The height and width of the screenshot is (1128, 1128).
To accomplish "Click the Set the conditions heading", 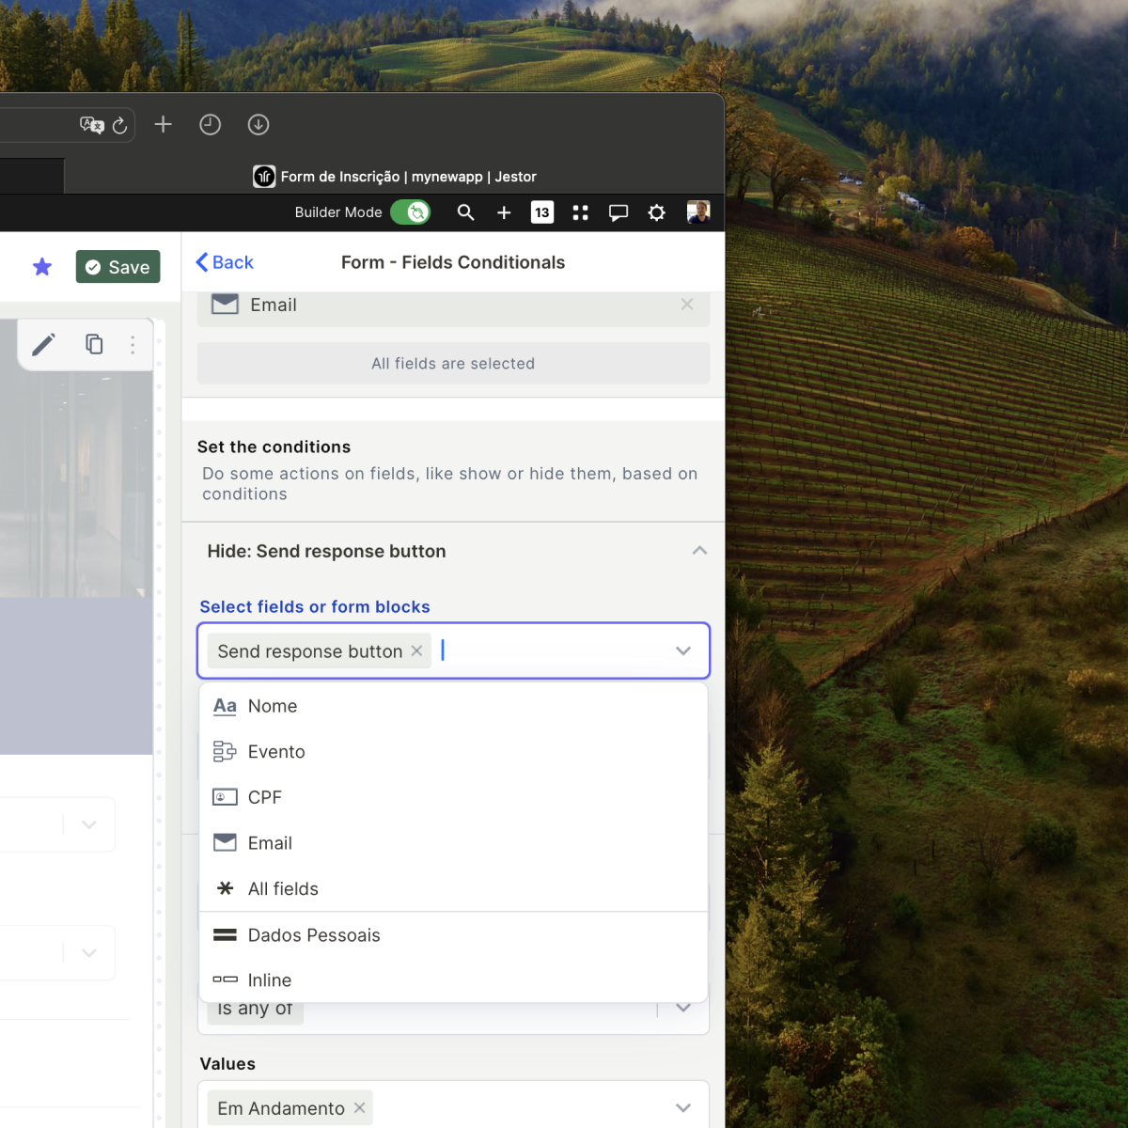I will point(274,446).
